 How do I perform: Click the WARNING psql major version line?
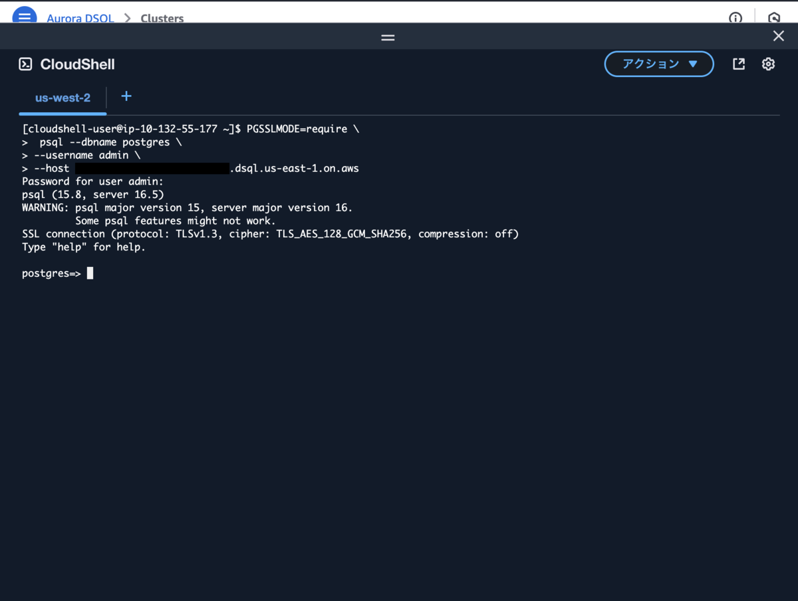[x=188, y=207]
